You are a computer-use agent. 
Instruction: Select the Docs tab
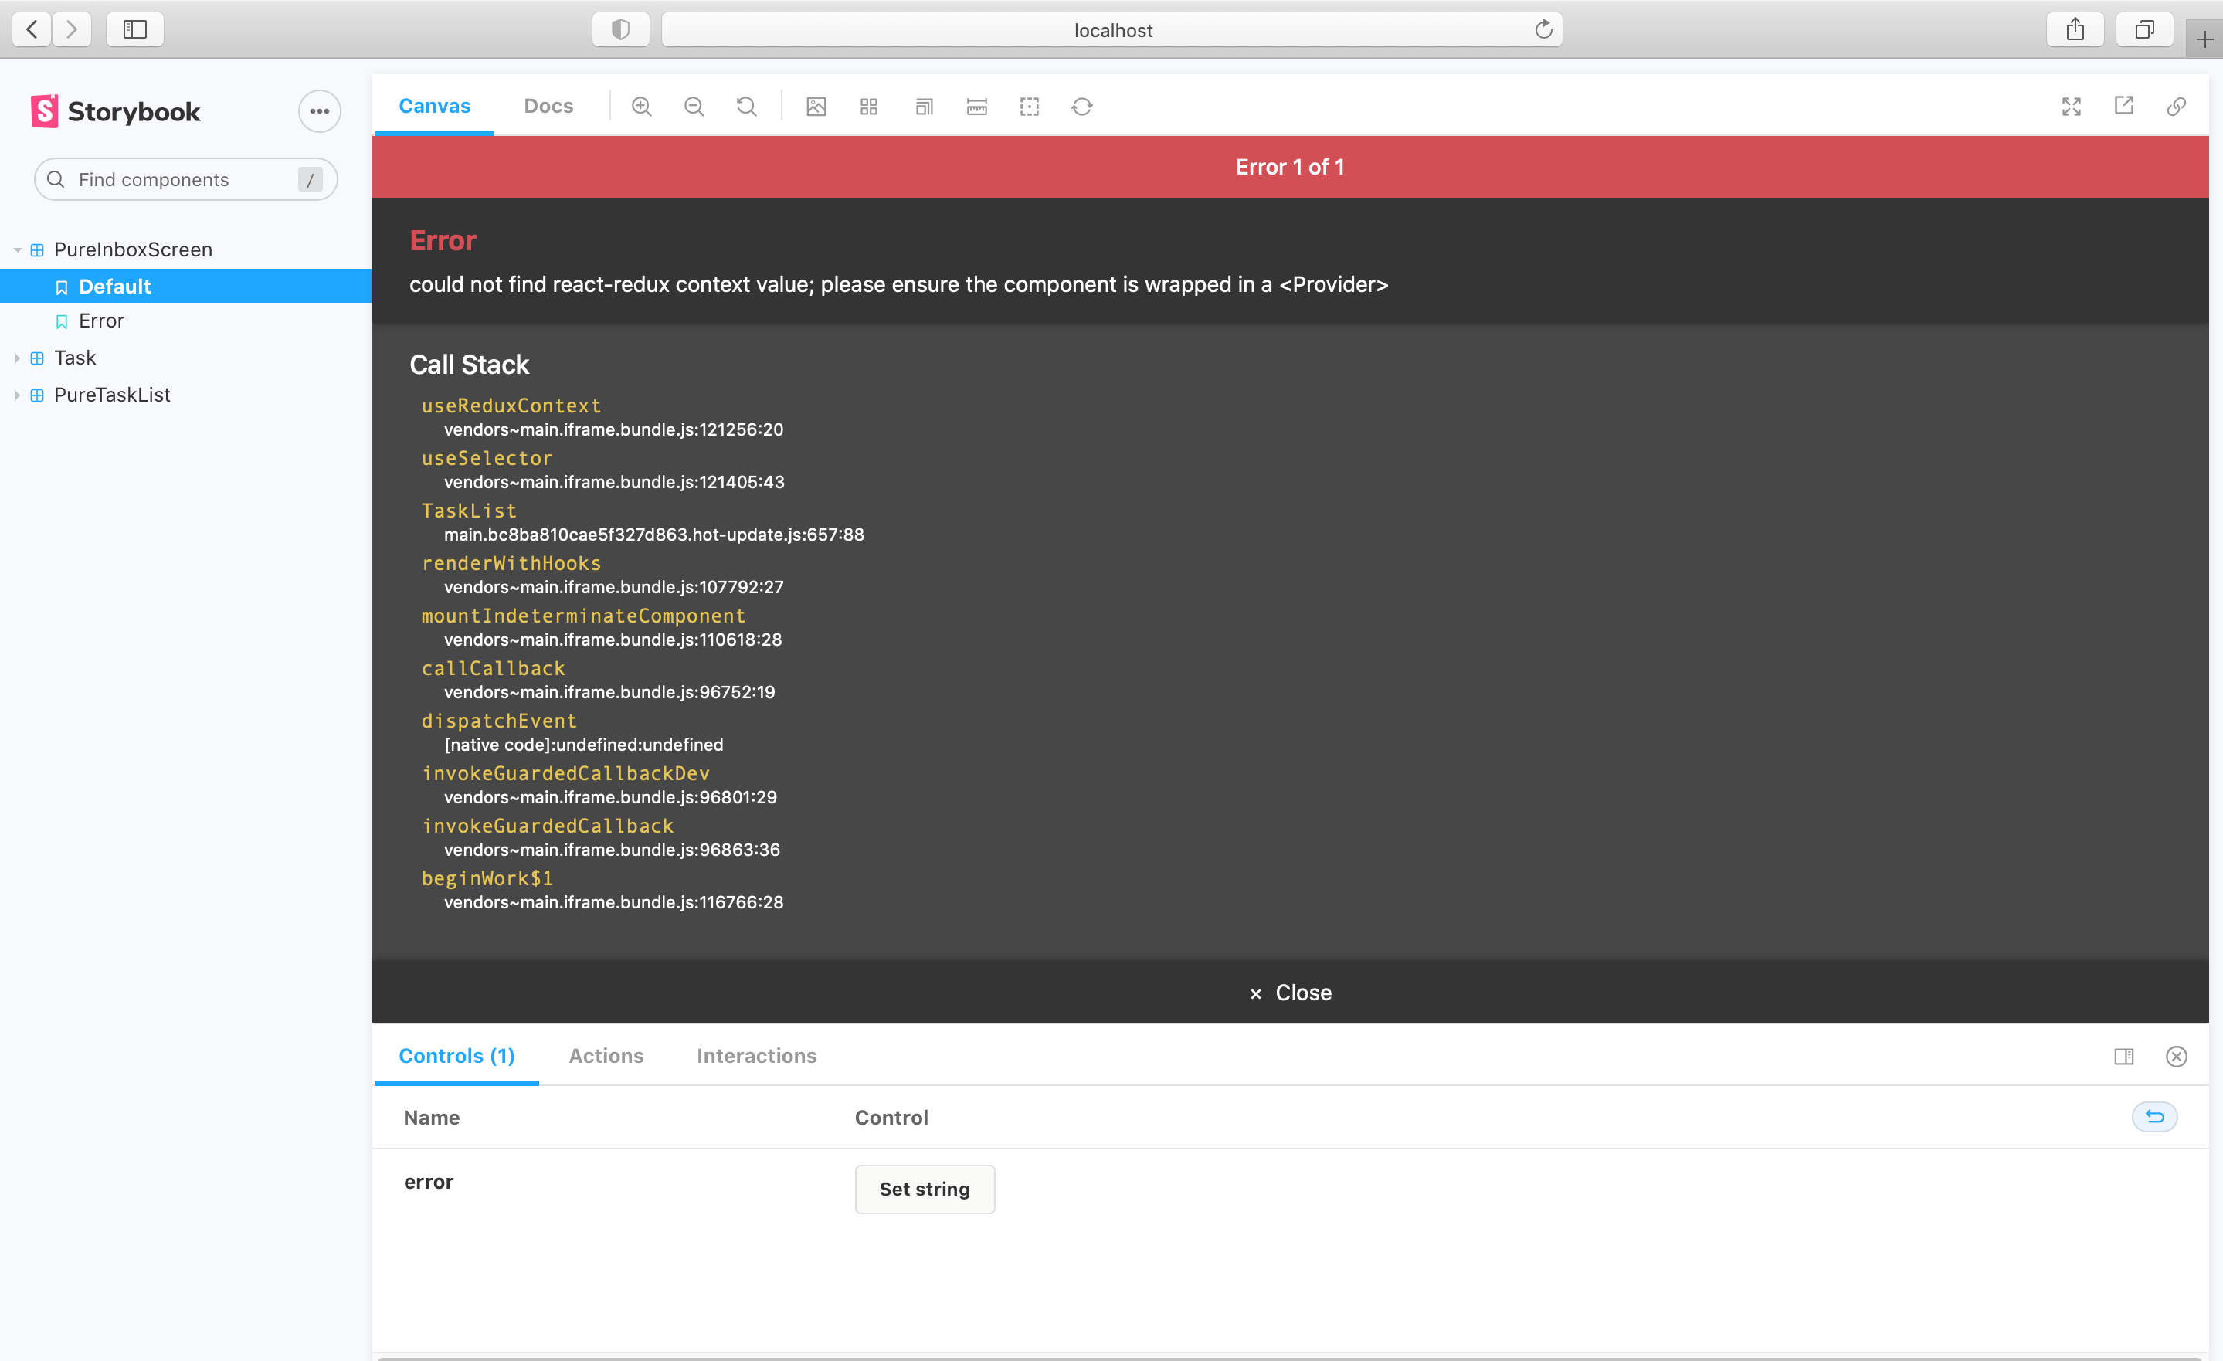click(545, 107)
